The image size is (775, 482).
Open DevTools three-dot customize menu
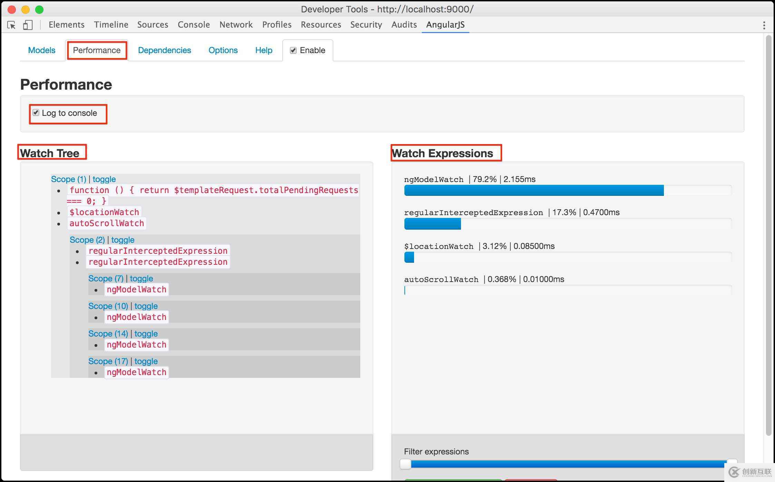tap(764, 25)
